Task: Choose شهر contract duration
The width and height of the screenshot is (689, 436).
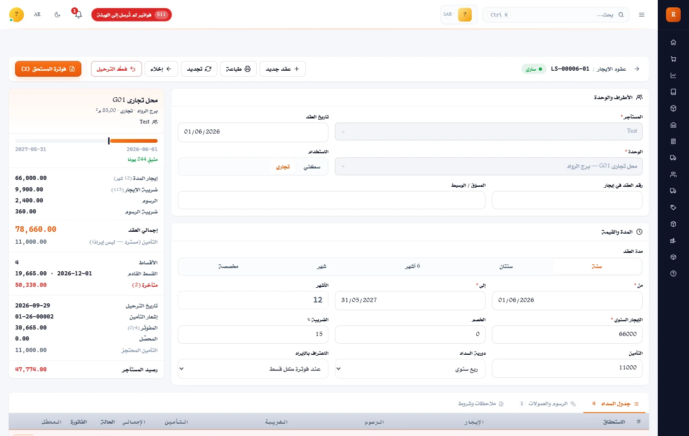Action: (322, 267)
